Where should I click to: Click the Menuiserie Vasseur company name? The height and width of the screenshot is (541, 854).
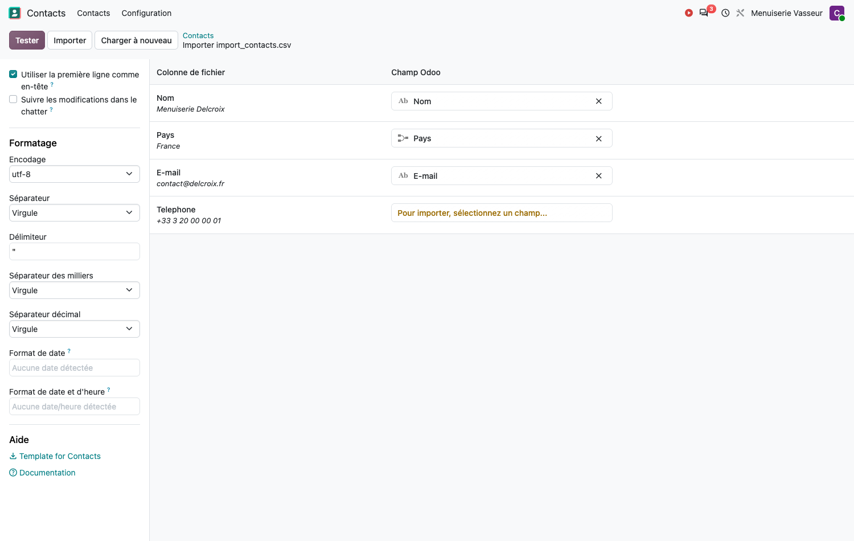click(x=786, y=13)
